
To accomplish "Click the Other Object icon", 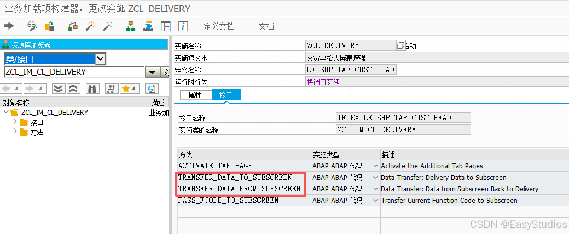I will (49, 26).
